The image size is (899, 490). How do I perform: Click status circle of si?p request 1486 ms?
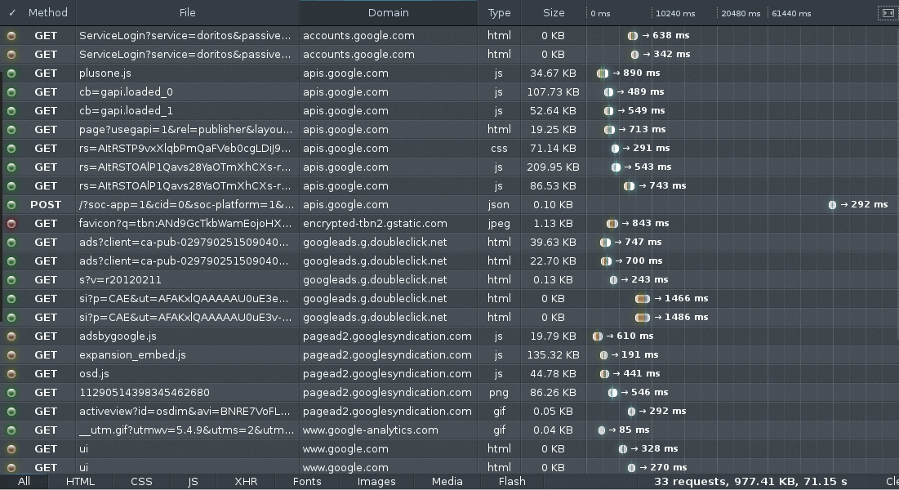point(11,318)
